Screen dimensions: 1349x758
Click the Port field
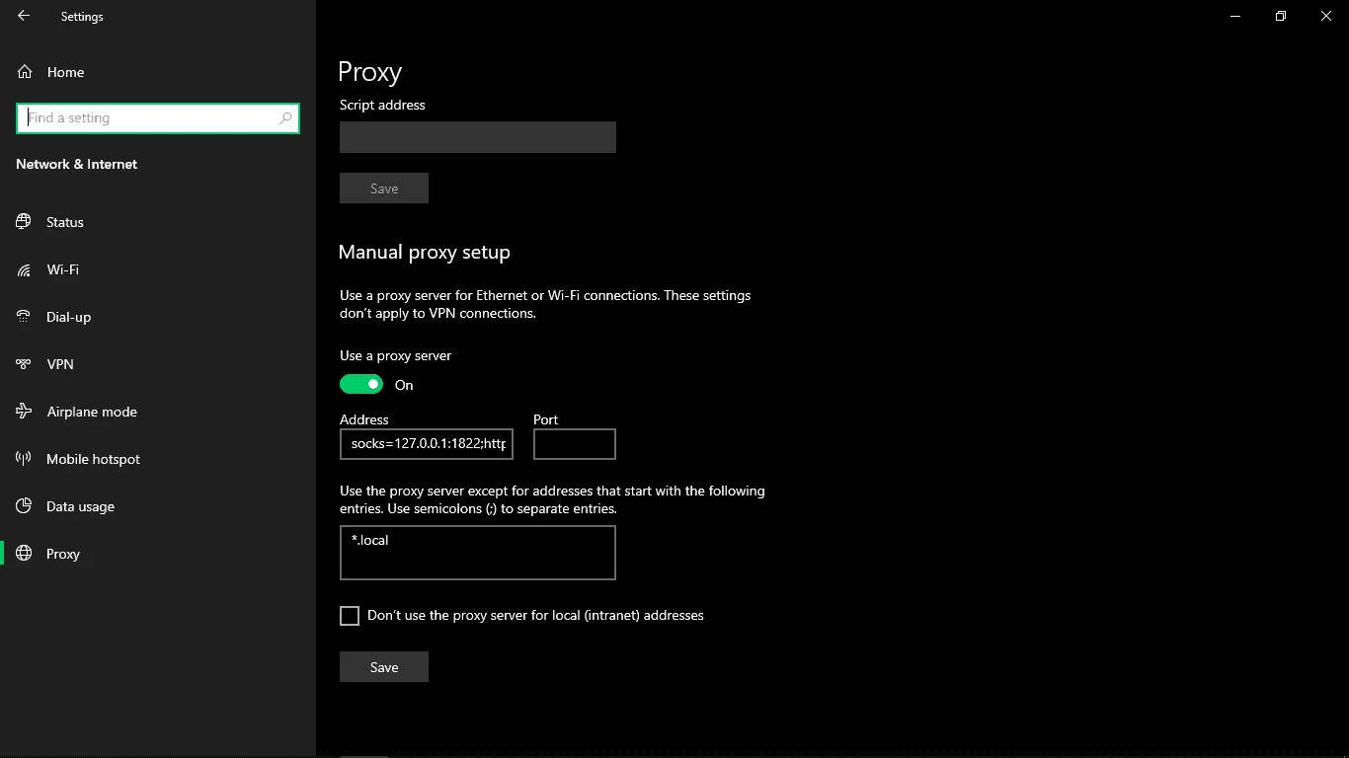point(575,444)
